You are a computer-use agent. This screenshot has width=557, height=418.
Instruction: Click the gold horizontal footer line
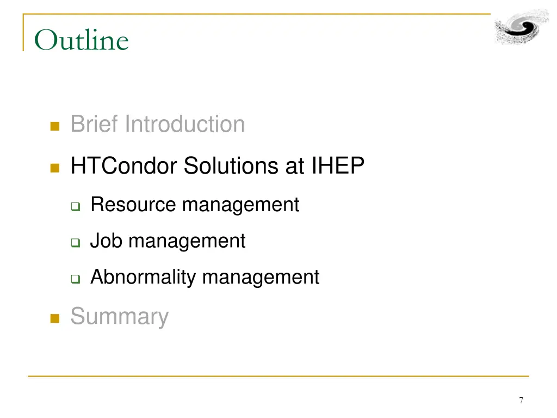click(278, 376)
